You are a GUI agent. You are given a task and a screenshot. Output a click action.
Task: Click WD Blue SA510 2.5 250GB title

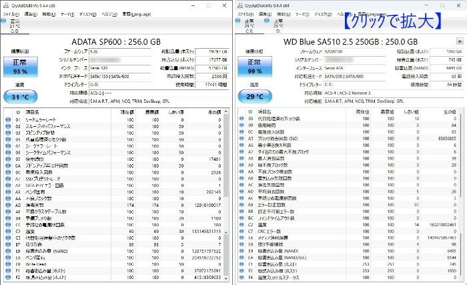(x=350, y=42)
